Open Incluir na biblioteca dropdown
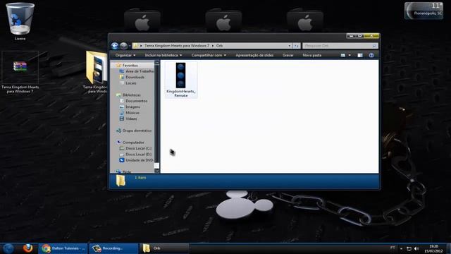Screen dimensions: 451x254 click(163, 55)
